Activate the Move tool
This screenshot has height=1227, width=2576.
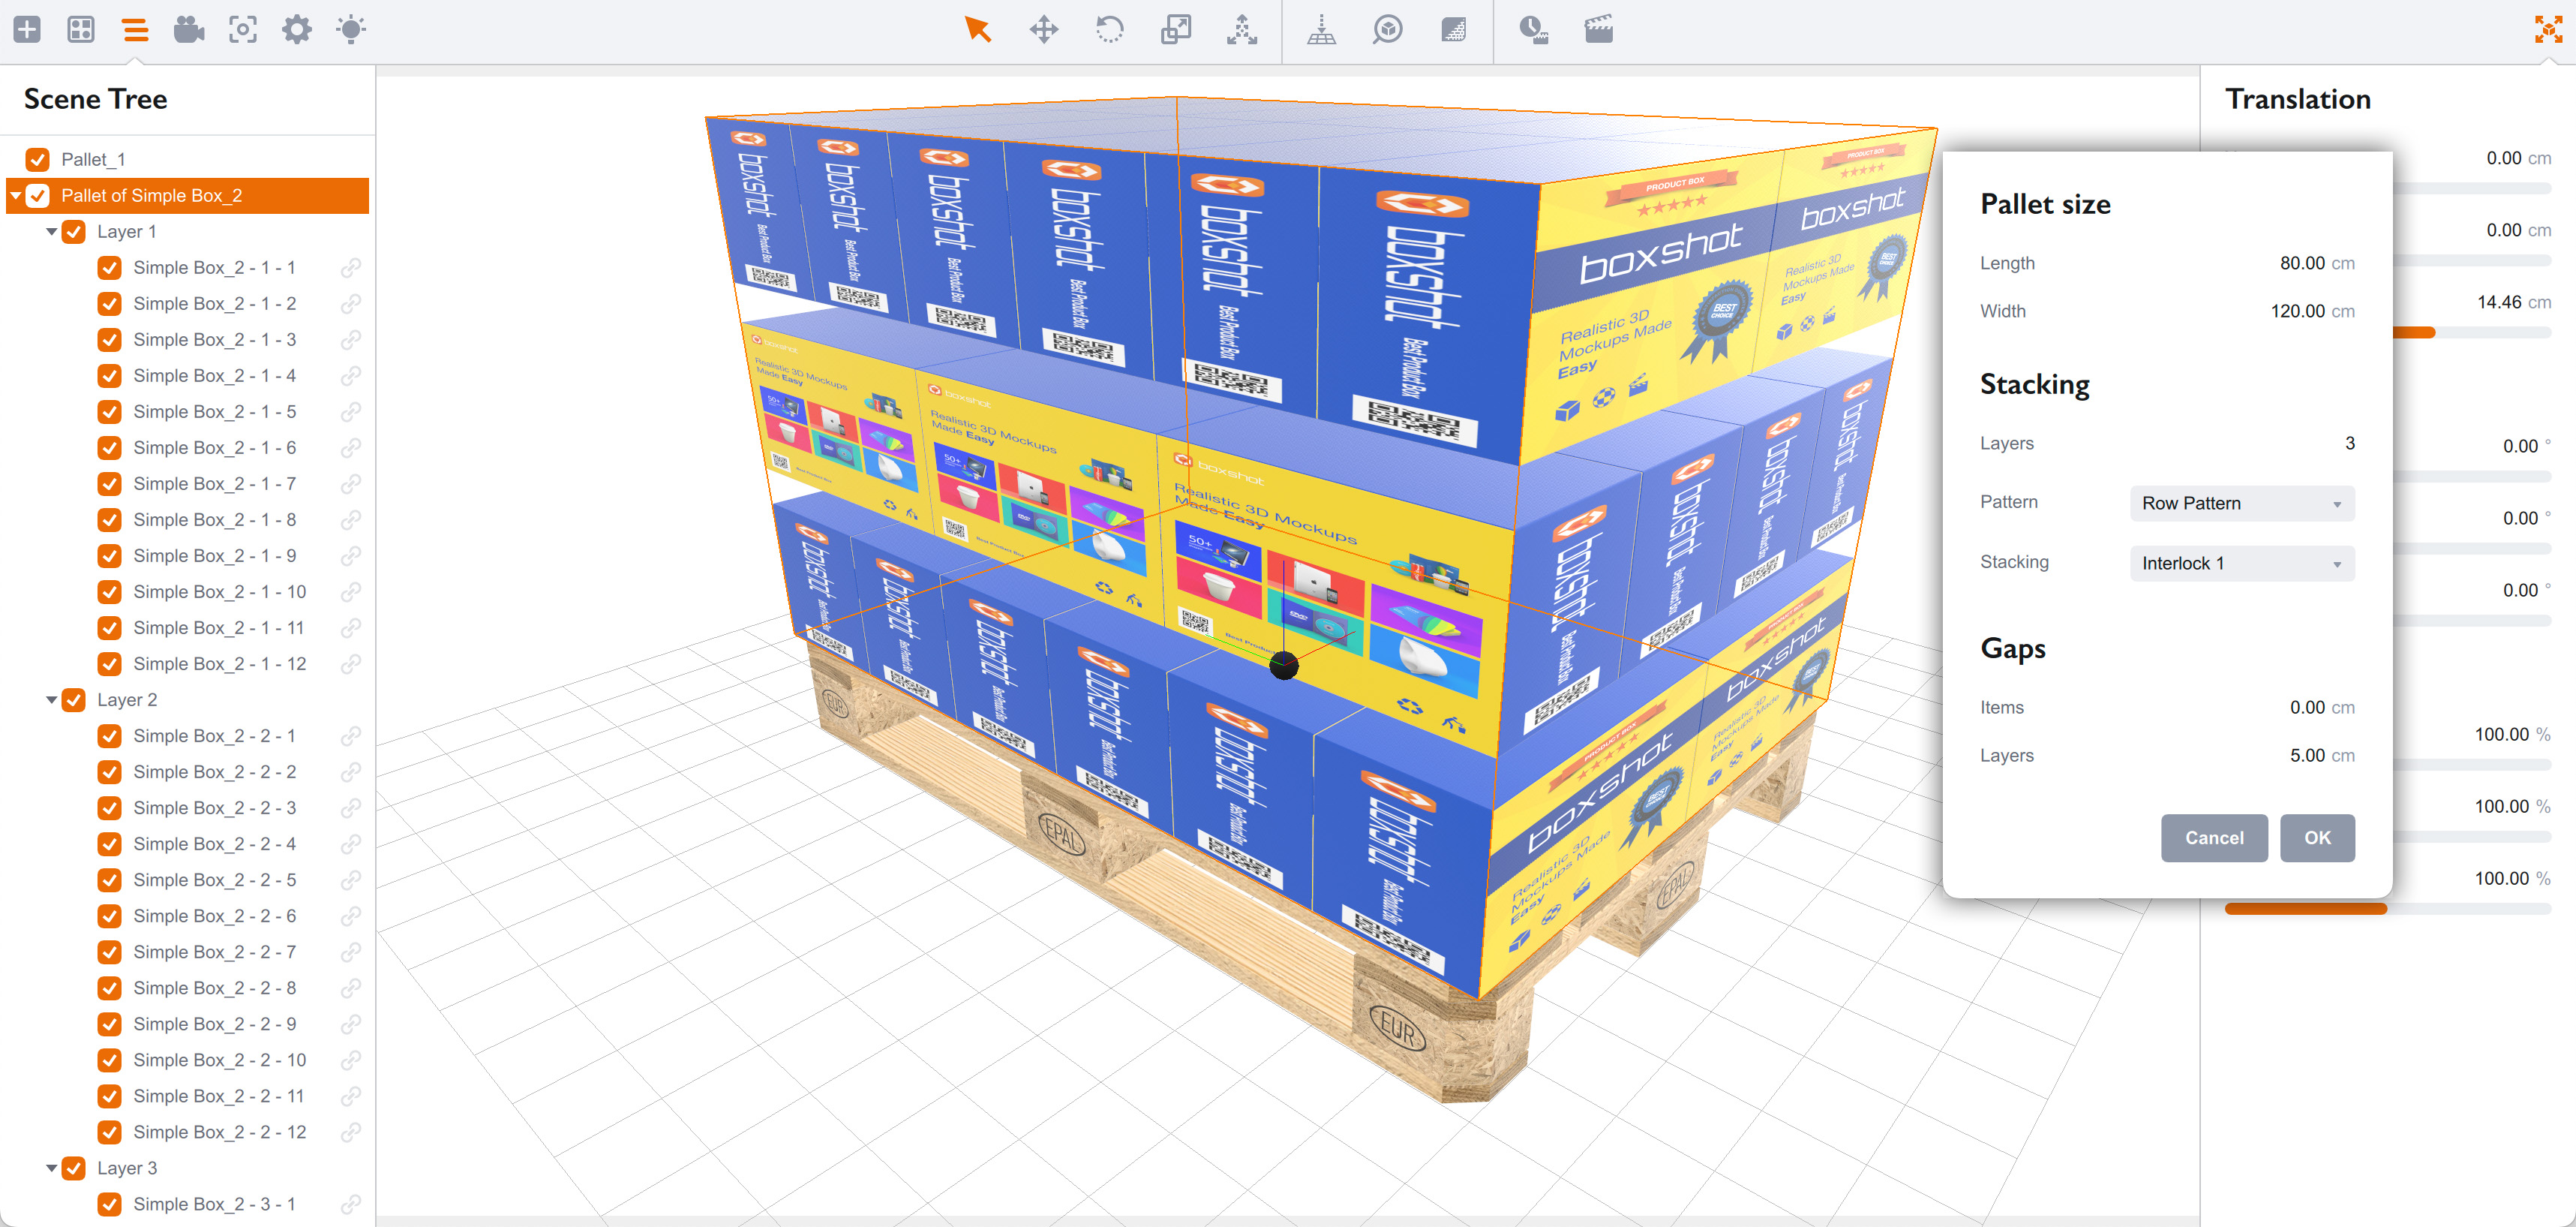click(x=1043, y=30)
